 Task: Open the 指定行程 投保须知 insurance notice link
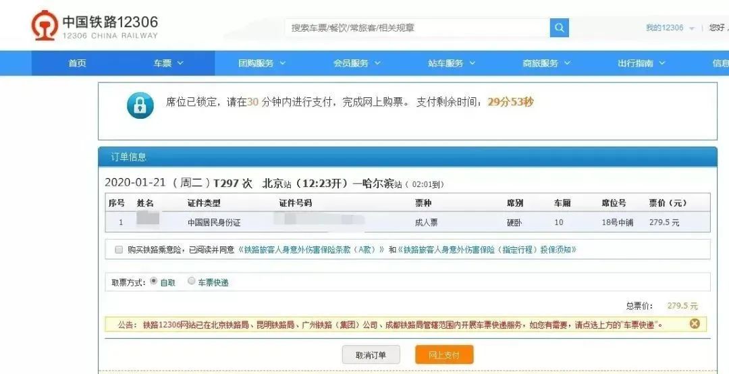[x=489, y=250]
